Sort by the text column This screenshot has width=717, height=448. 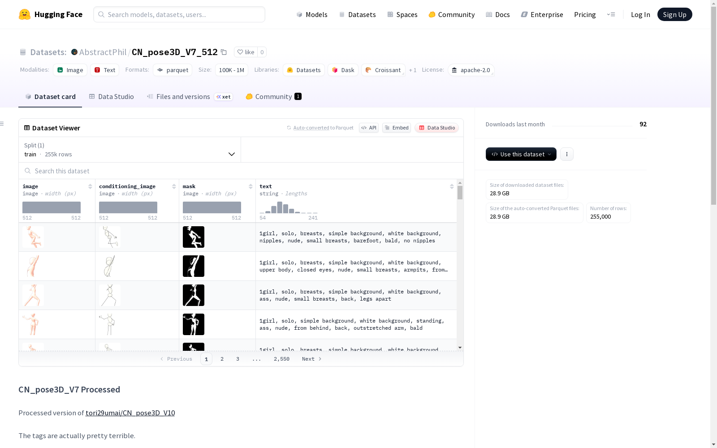pyautogui.click(x=452, y=186)
